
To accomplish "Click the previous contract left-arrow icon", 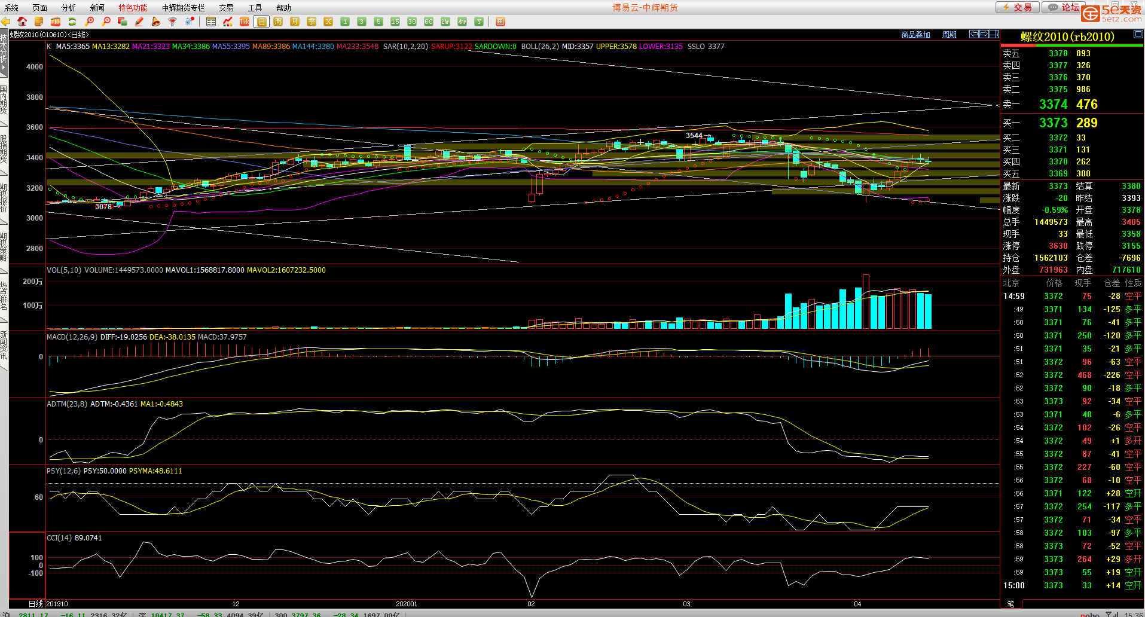I will (x=974, y=34).
